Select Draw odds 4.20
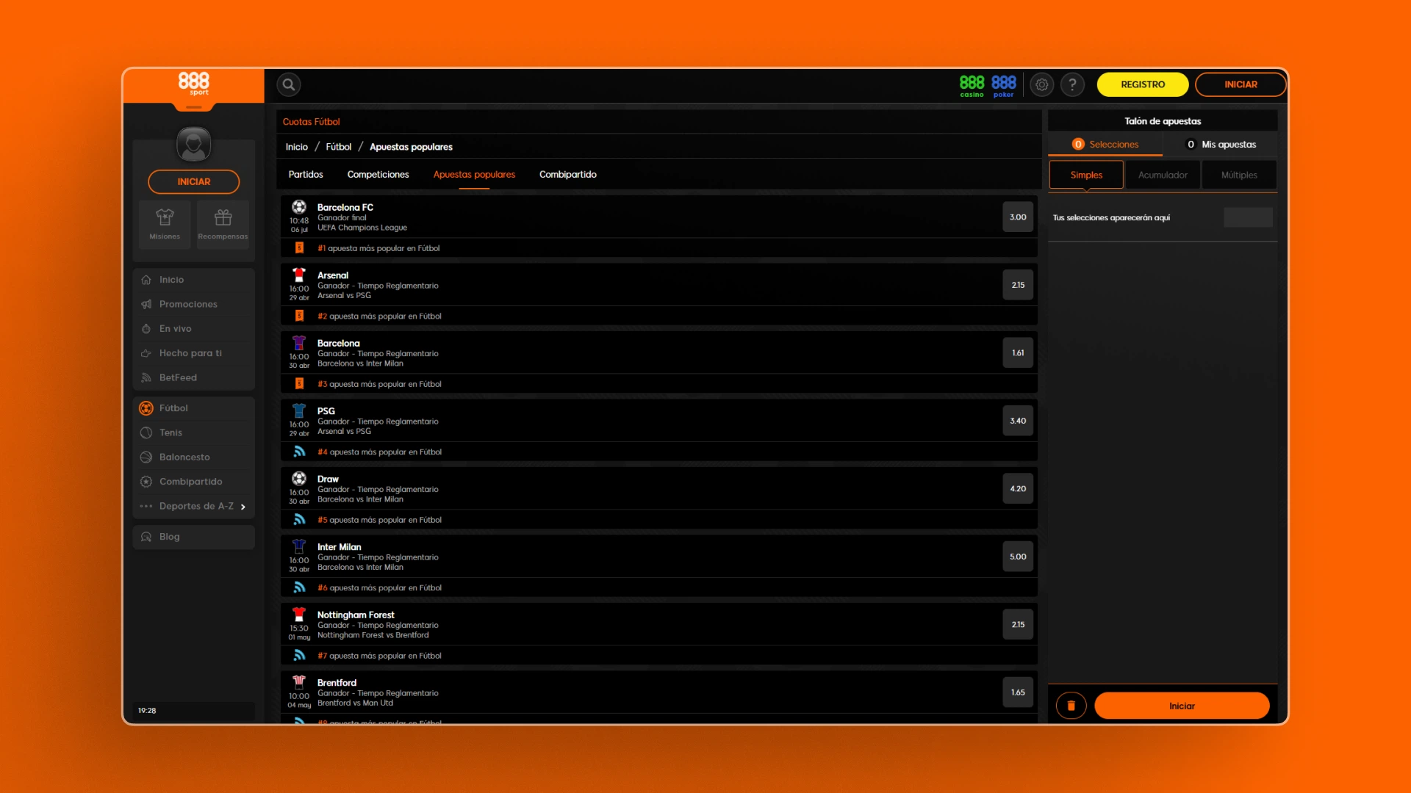This screenshot has height=793, width=1411. (x=1018, y=489)
